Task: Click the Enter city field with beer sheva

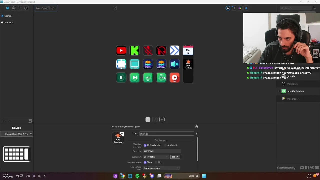Action: 162,151
